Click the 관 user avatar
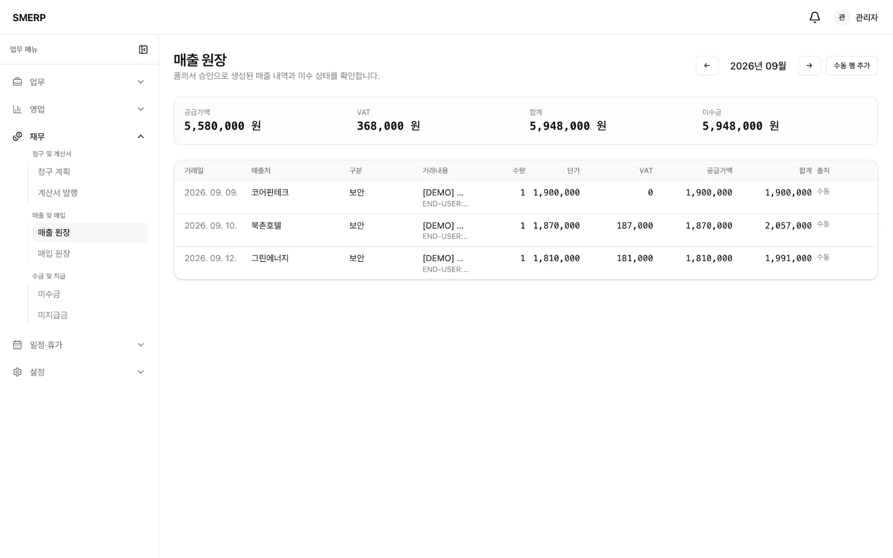The width and height of the screenshot is (893, 558). 842,17
